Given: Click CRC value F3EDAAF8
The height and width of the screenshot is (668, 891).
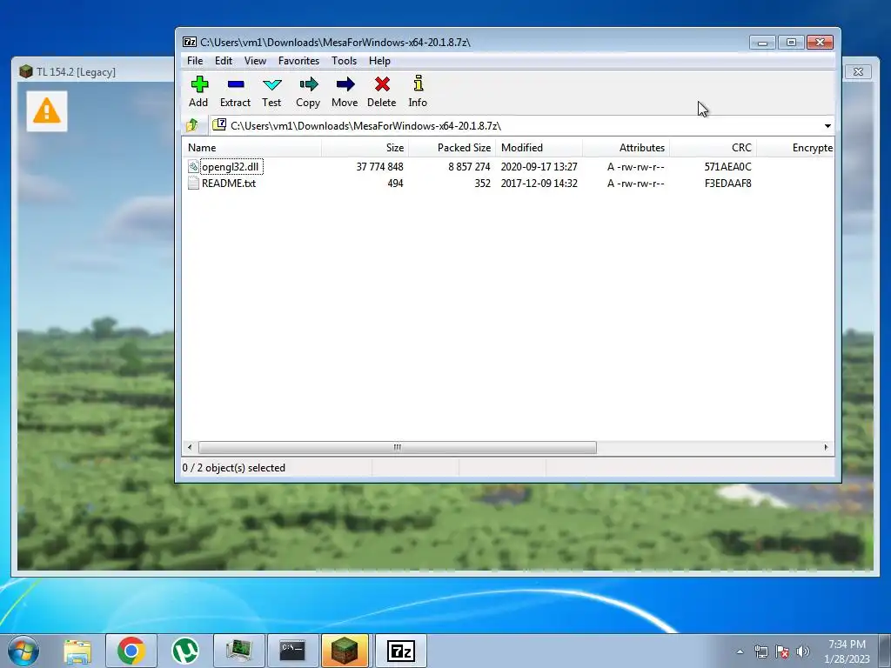Looking at the screenshot, I should tap(728, 183).
